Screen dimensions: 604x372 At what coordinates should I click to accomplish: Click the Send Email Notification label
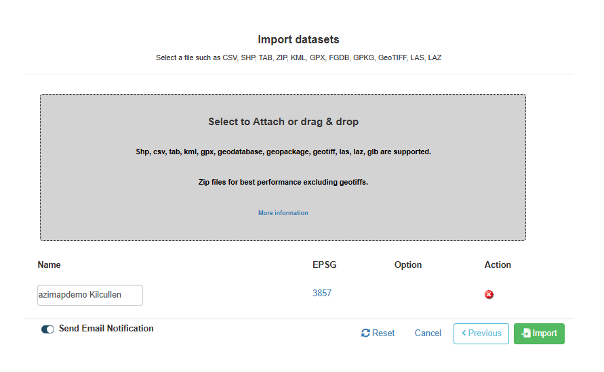[x=106, y=329]
